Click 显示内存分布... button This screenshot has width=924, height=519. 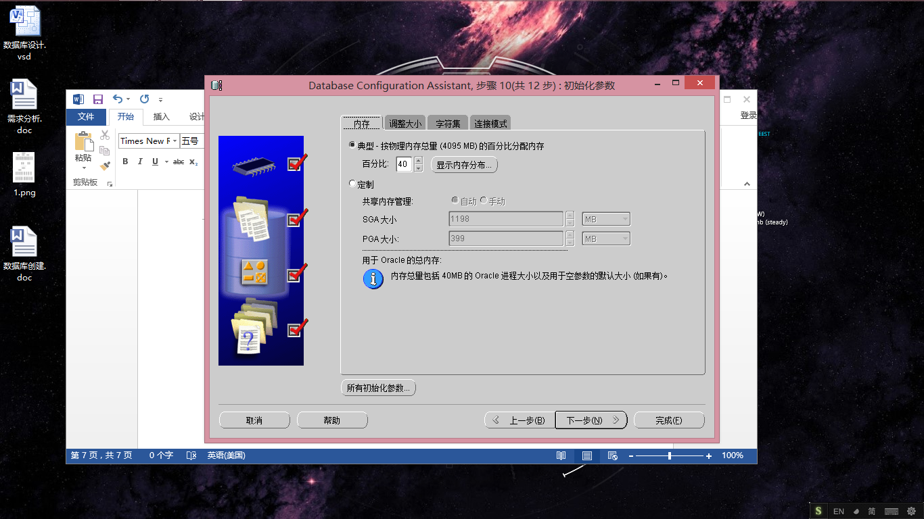click(x=465, y=164)
